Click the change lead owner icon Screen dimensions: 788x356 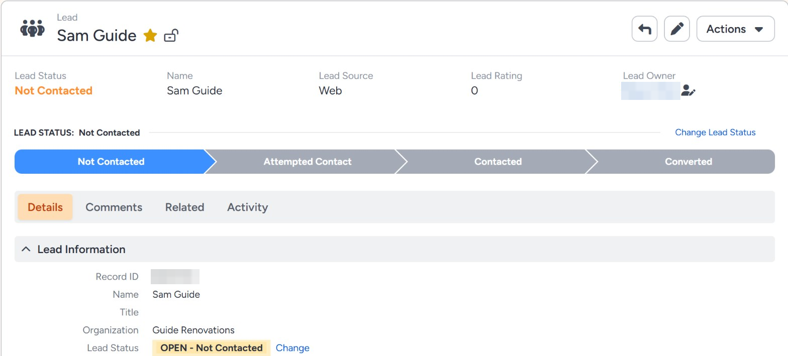point(688,91)
